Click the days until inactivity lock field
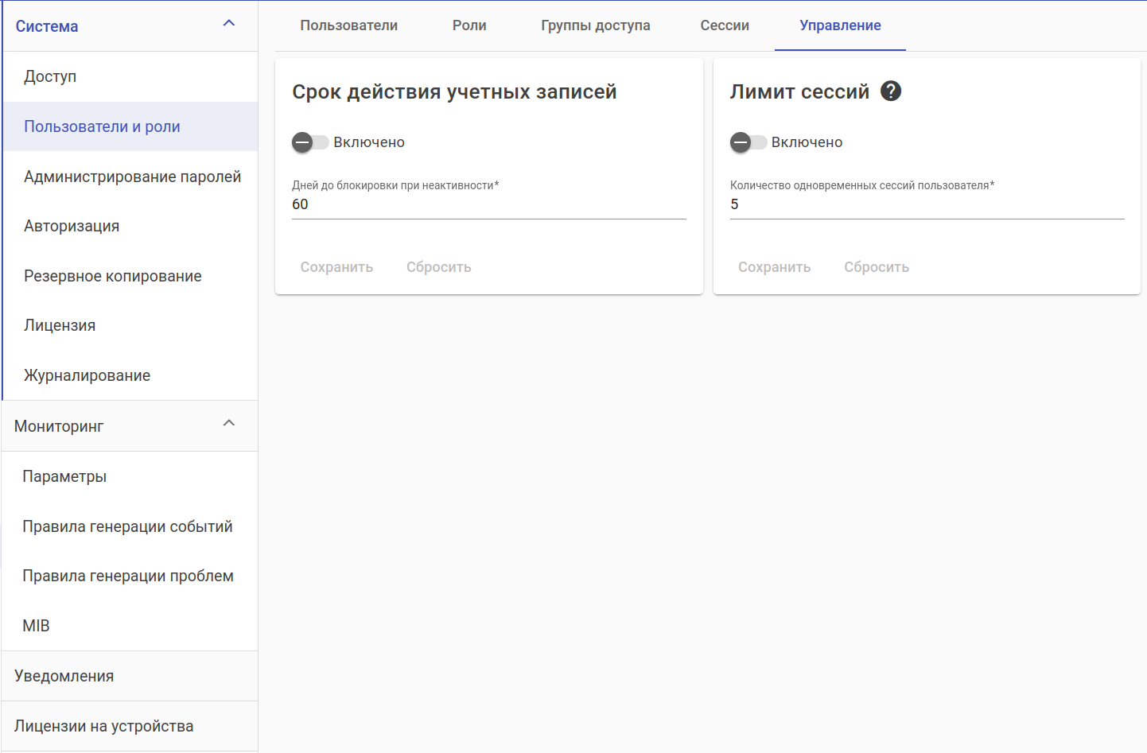The width and height of the screenshot is (1147, 753). point(488,204)
